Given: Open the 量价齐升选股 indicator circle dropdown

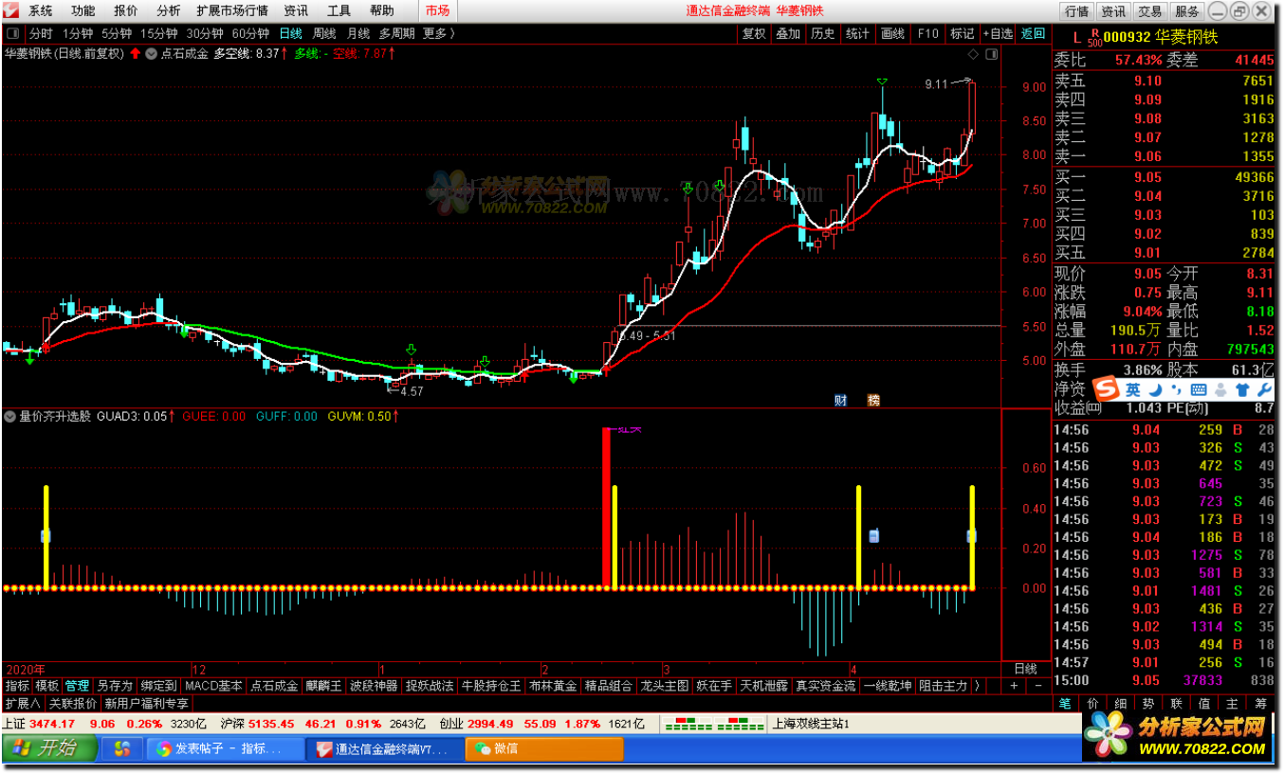Looking at the screenshot, I should click(10, 416).
